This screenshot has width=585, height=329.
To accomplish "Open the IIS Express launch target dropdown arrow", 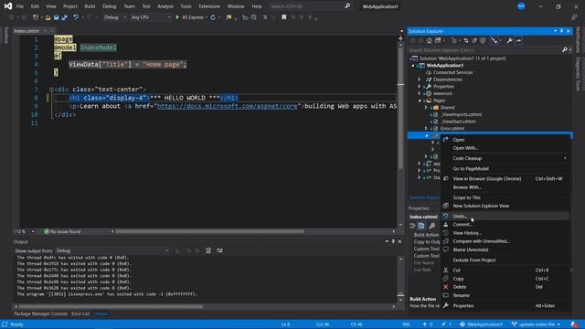I will coord(207,17).
